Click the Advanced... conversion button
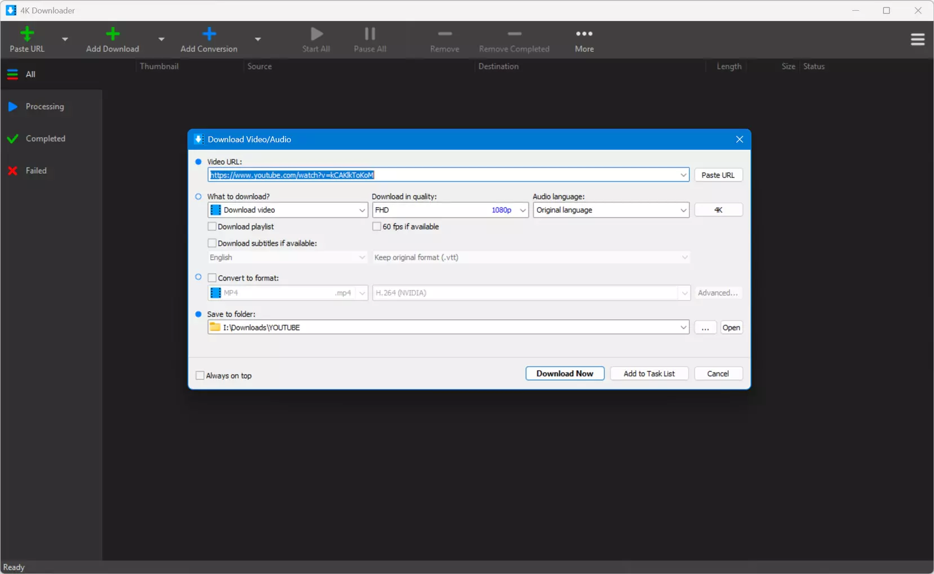Viewport: 934px width, 574px height. pyautogui.click(x=718, y=293)
